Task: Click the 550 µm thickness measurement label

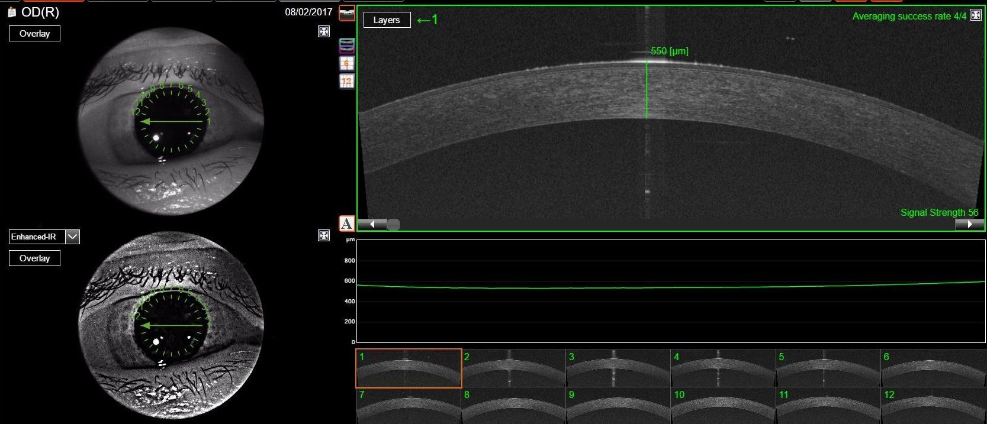Action: pyautogui.click(x=669, y=51)
